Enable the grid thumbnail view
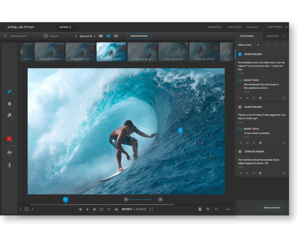 click(x=116, y=35)
